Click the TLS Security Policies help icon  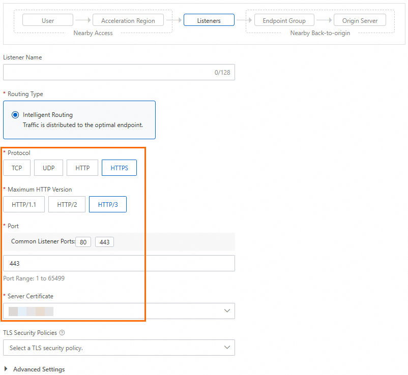pos(62,333)
